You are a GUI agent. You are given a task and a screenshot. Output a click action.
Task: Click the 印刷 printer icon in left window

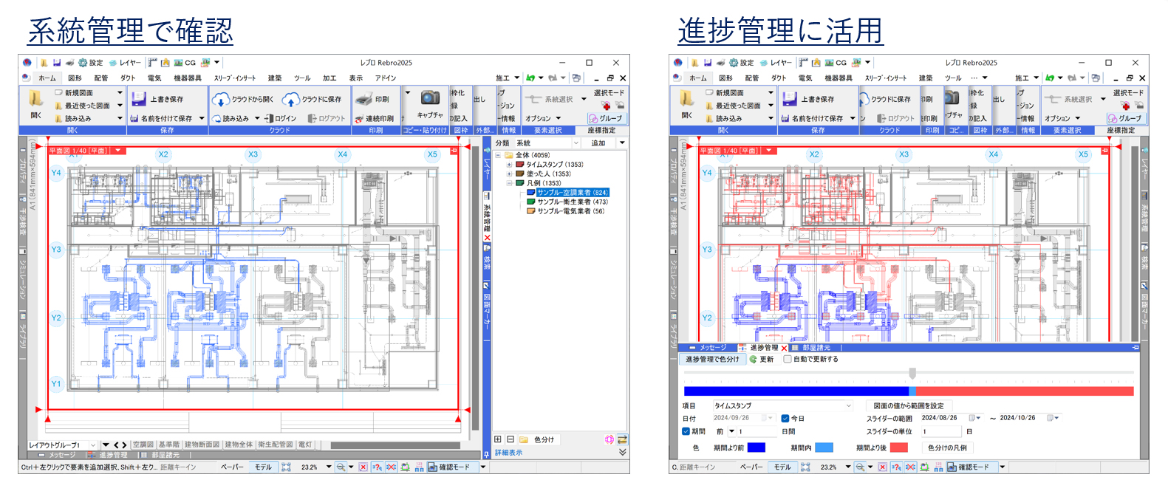click(363, 99)
